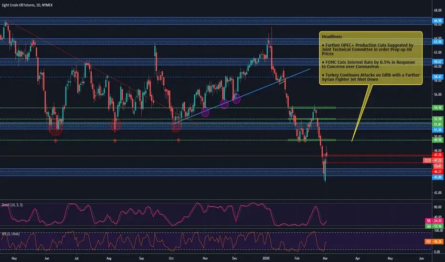Click the 48.00 axis value
The width and height of the screenshot is (445, 262).
coord(437,151)
